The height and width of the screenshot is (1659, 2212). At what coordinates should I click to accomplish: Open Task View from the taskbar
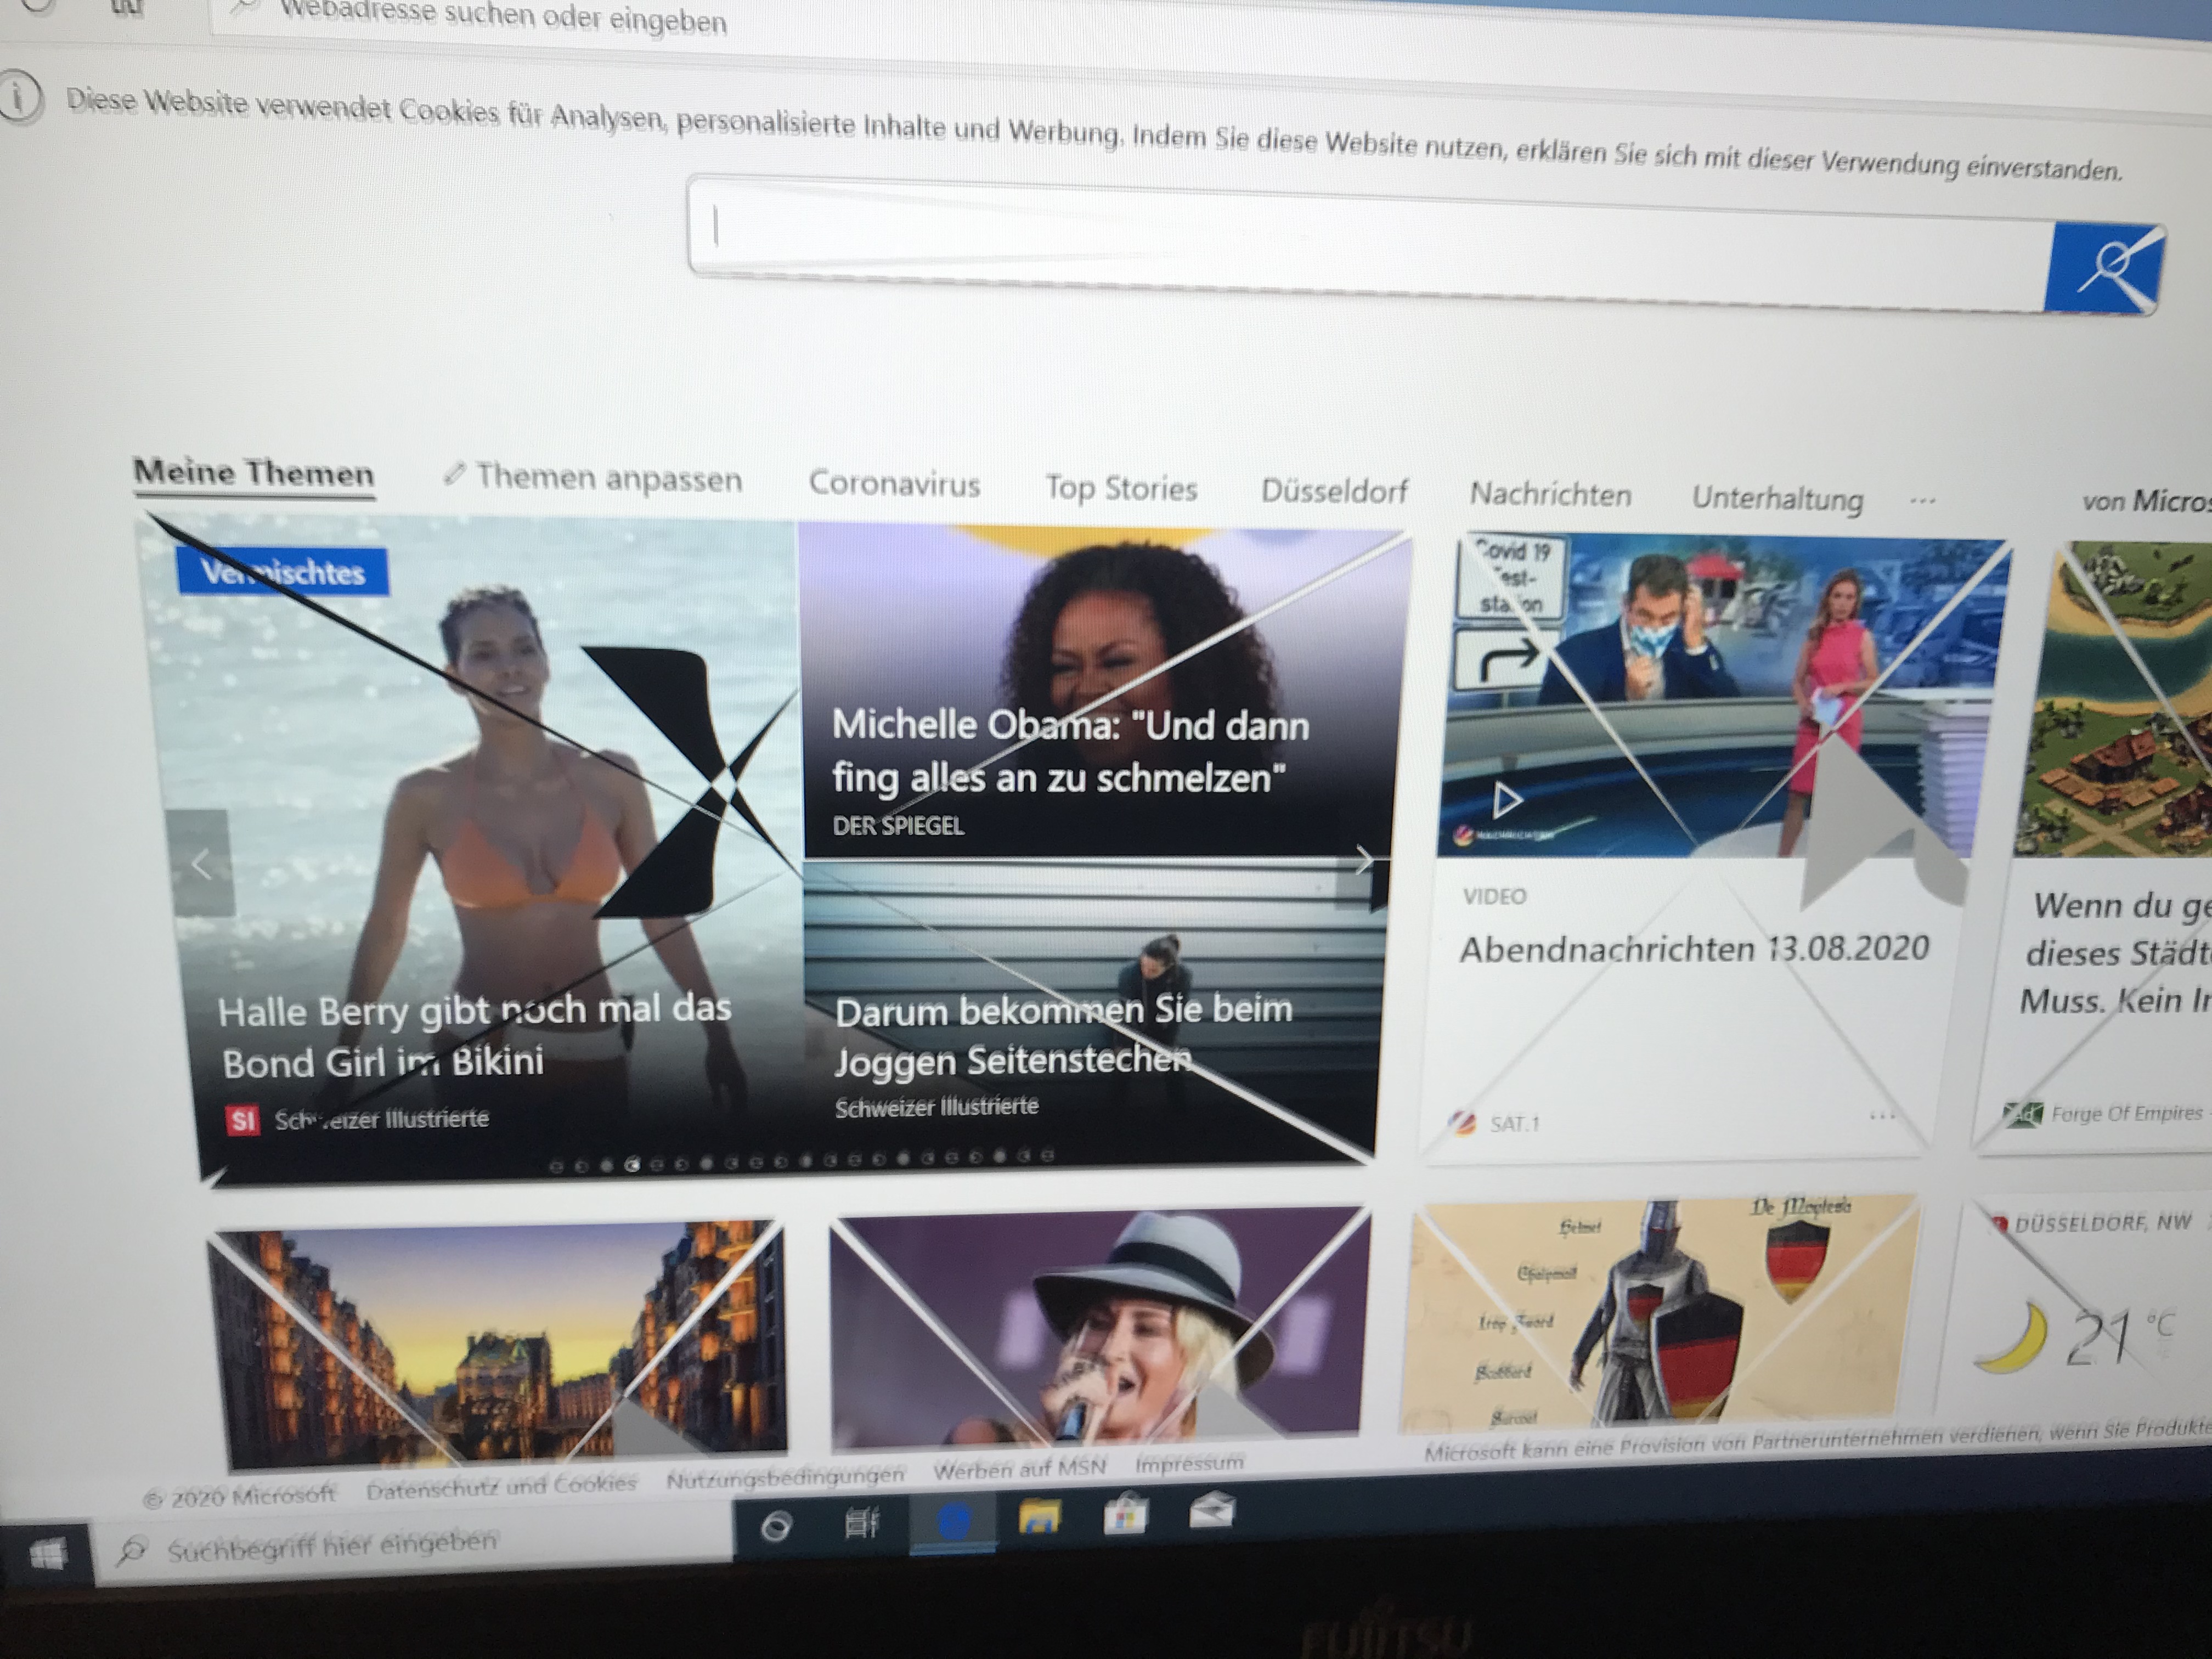861,1524
